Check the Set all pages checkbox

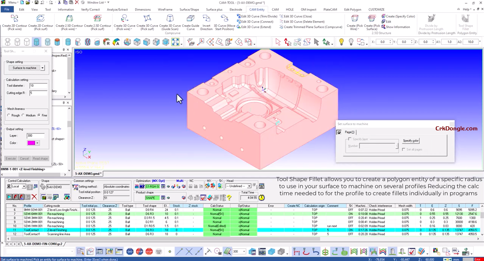404,149
